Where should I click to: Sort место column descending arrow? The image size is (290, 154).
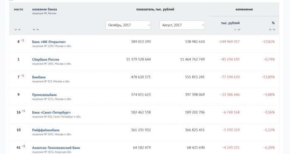(x=16, y=29)
